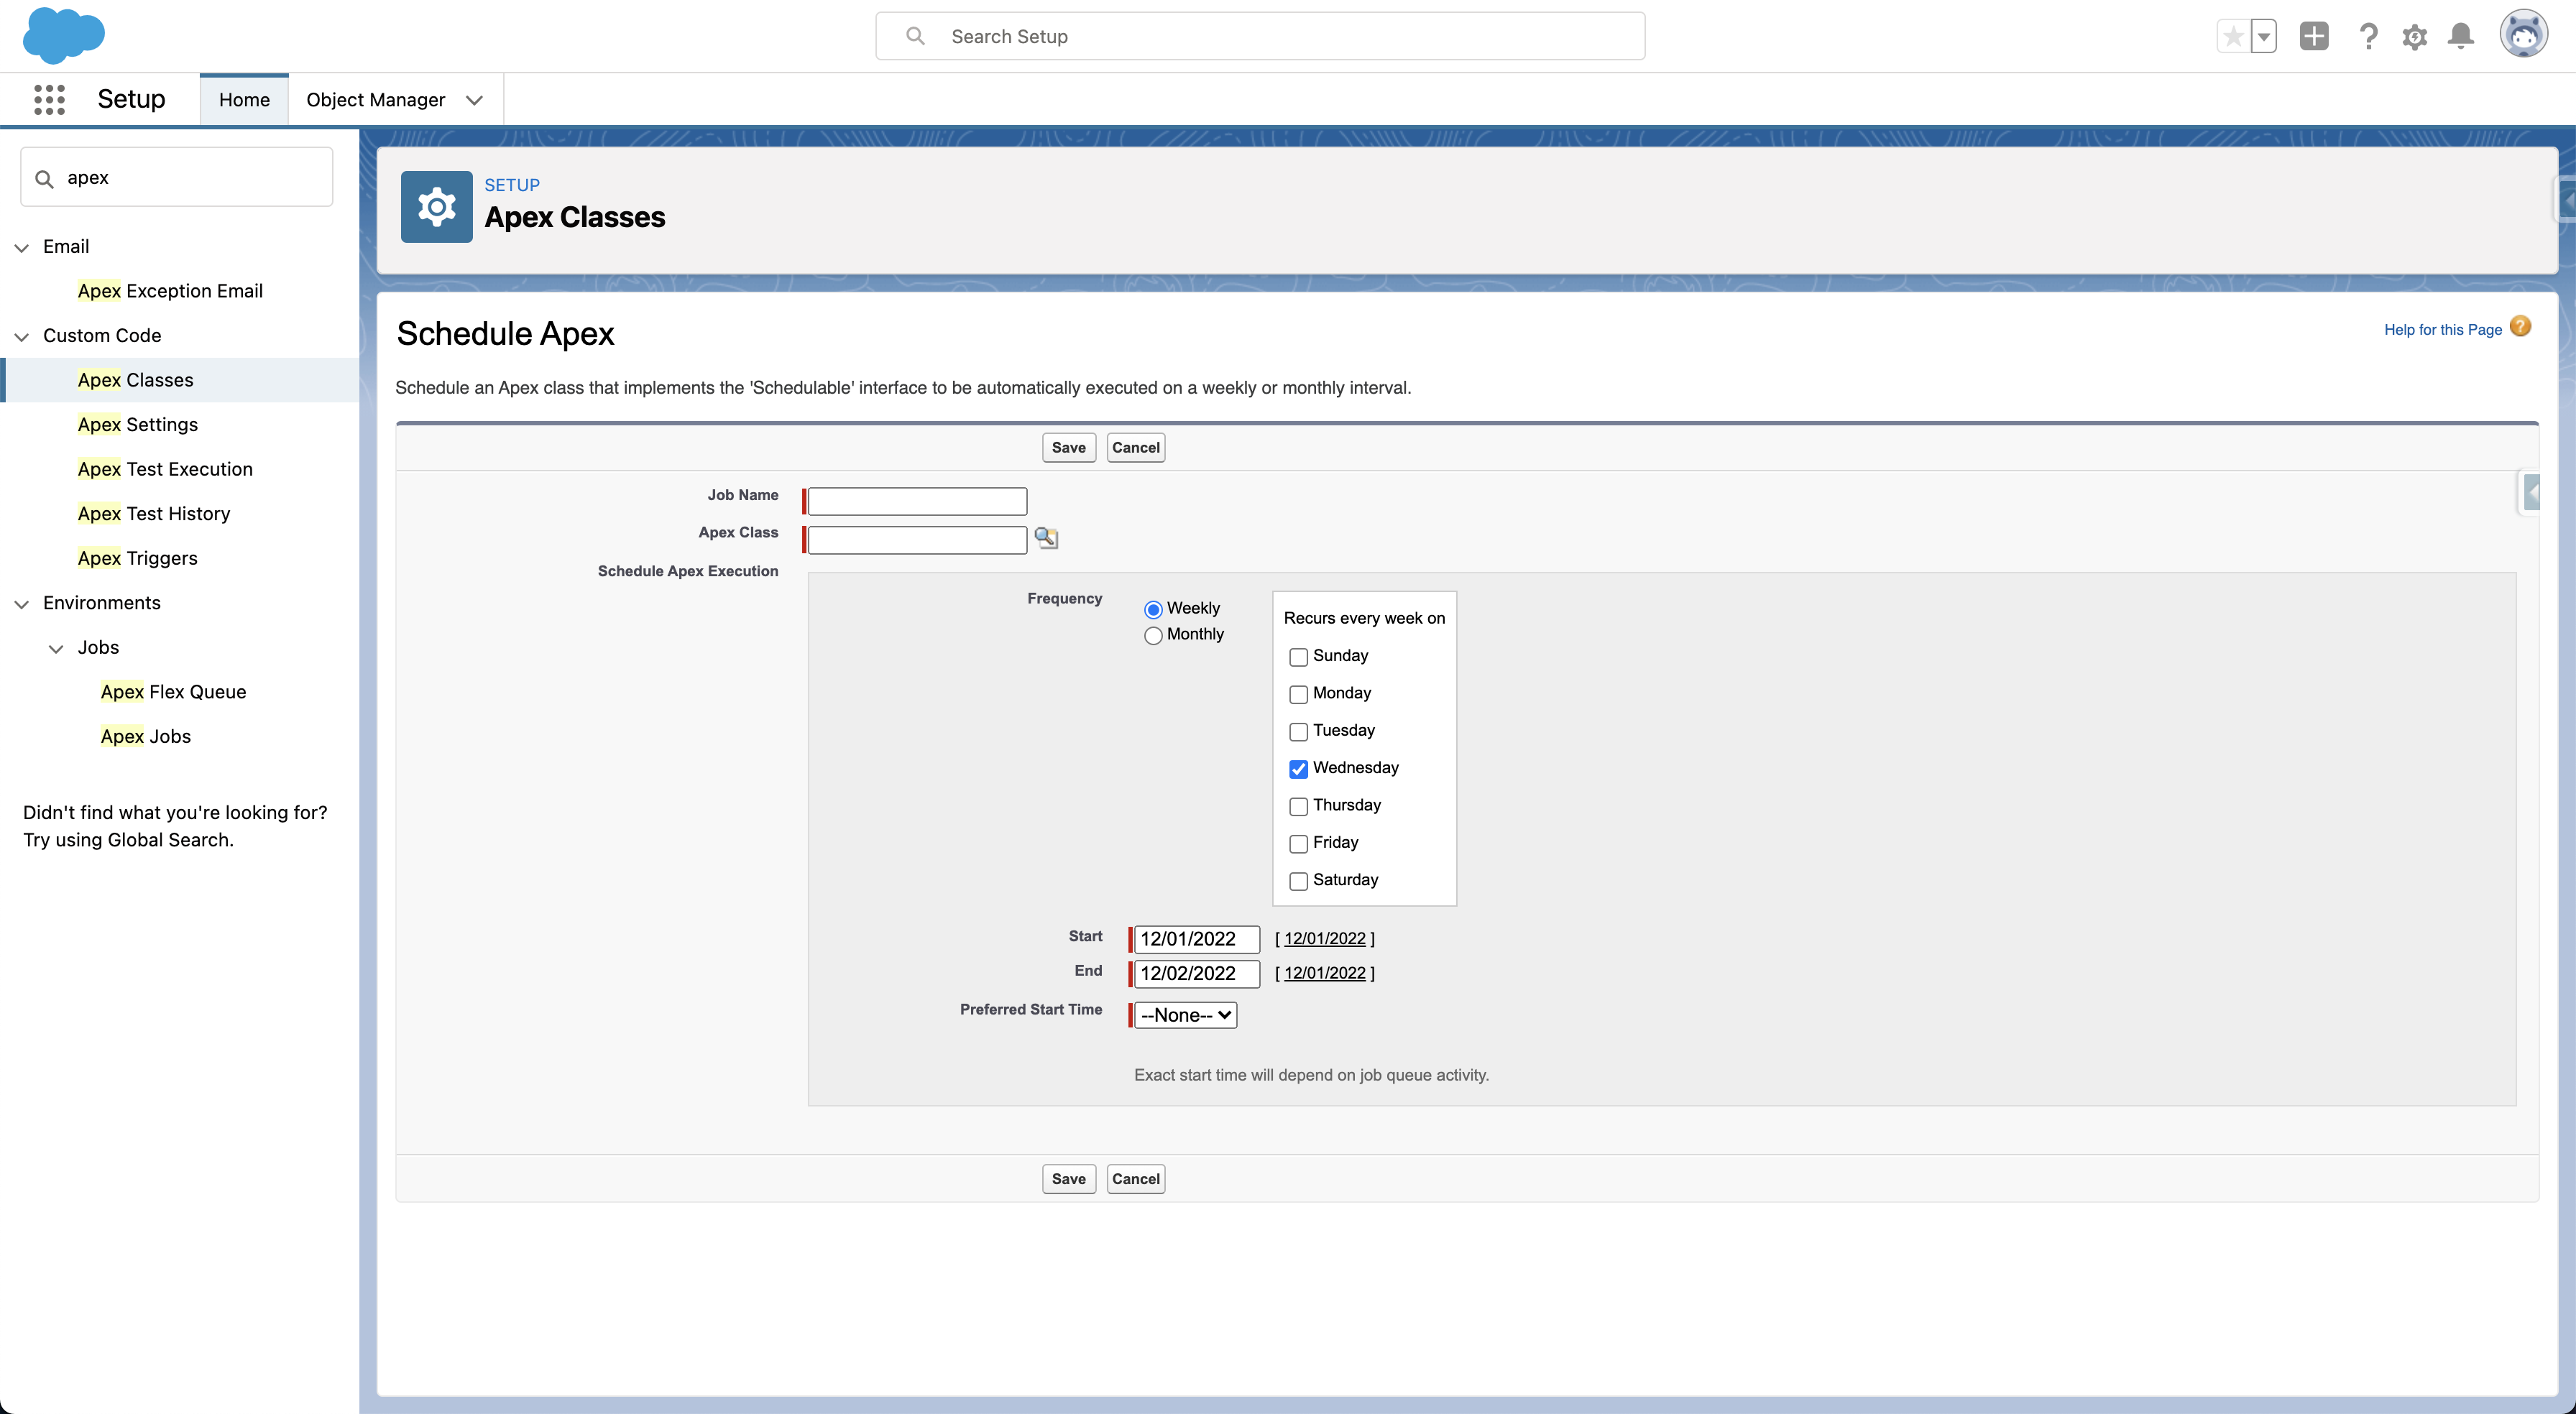Screen dimensions: 2576x1414
Task: Open Apex Triggers in sidebar
Action: (x=138, y=558)
